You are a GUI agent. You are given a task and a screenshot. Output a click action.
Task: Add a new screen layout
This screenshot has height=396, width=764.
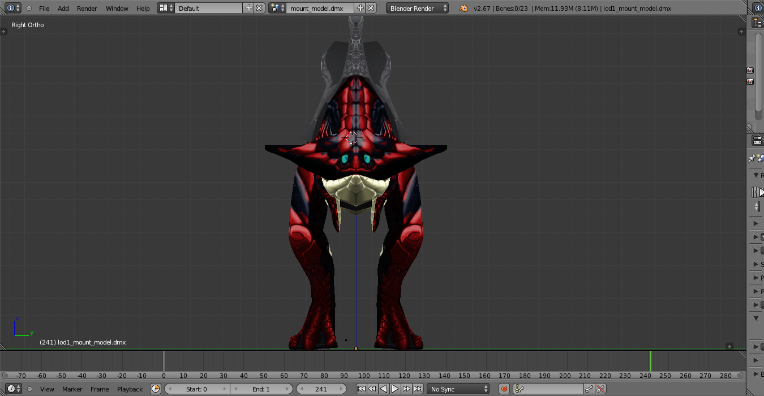pyautogui.click(x=248, y=8)
